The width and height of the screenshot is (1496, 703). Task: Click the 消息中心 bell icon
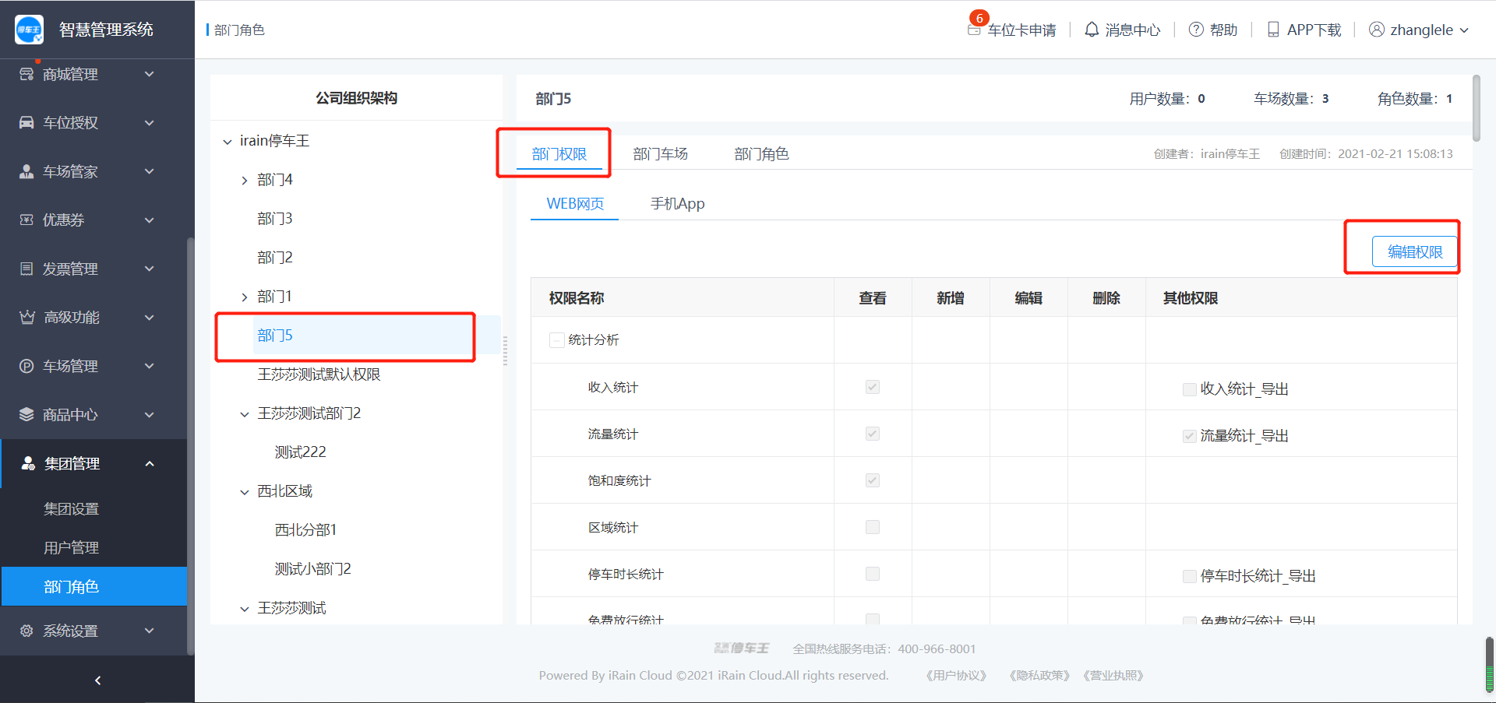[1092, 30]
